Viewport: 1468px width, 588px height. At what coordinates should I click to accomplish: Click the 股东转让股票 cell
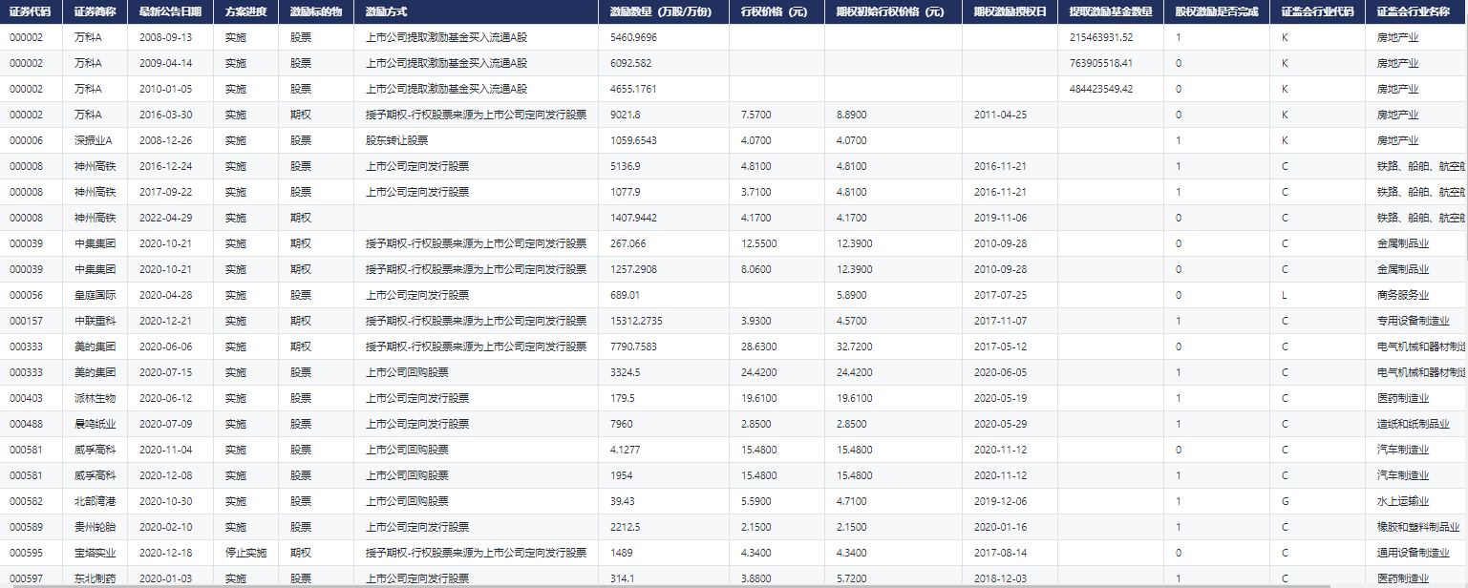tap(396, 140)
